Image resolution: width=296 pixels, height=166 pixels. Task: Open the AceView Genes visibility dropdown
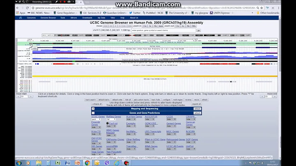[131, 119]
